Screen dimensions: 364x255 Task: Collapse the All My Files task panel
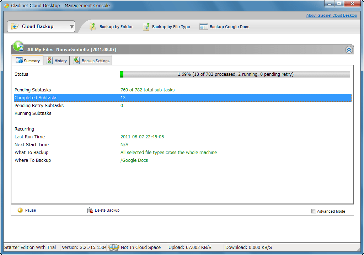349,50
